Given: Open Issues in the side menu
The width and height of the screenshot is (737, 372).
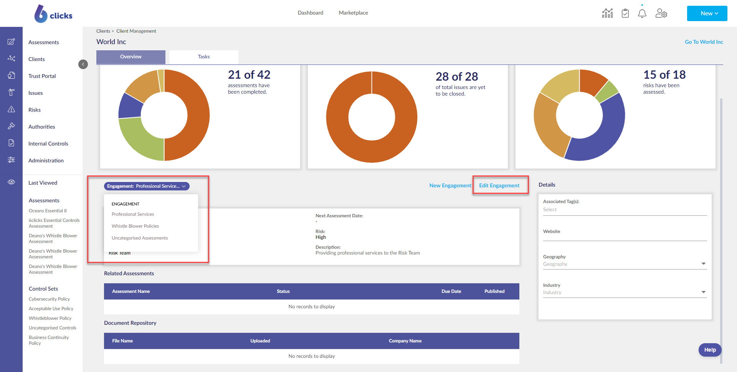Looking at the screenshot, I should coord(36,93).
